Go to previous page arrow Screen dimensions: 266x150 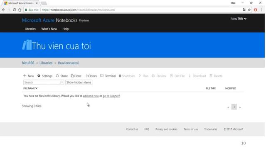228,107
